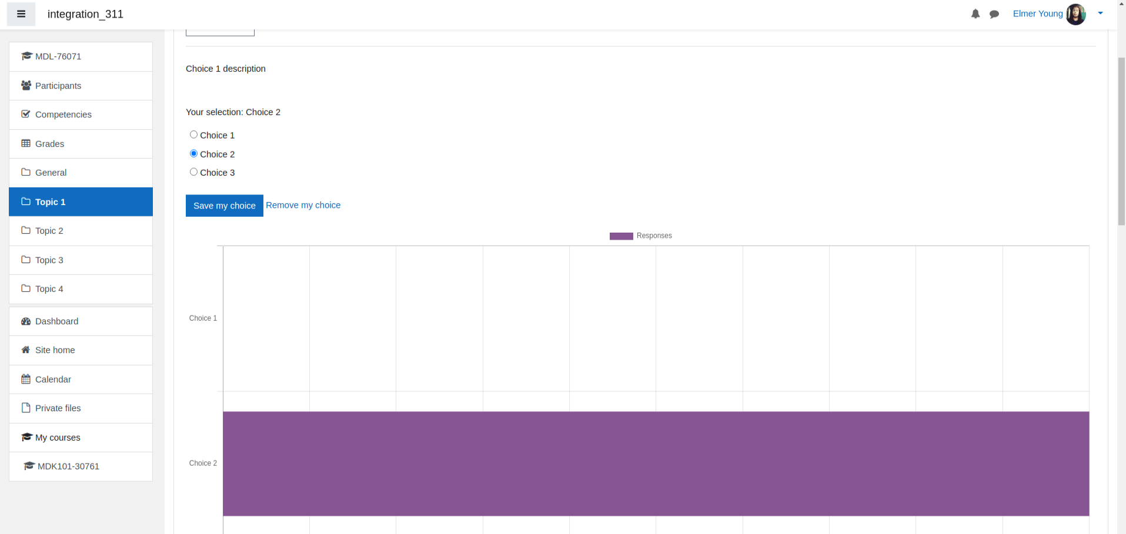Click the Choice 1 chart axis label

[203, 318]
